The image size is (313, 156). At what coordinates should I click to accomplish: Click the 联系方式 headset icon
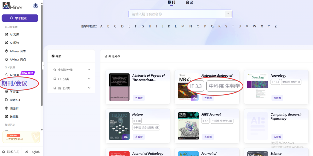[x=3, y=152]
